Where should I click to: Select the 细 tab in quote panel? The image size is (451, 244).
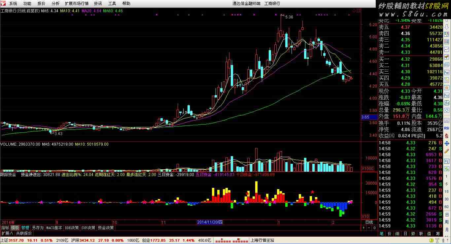398,234
